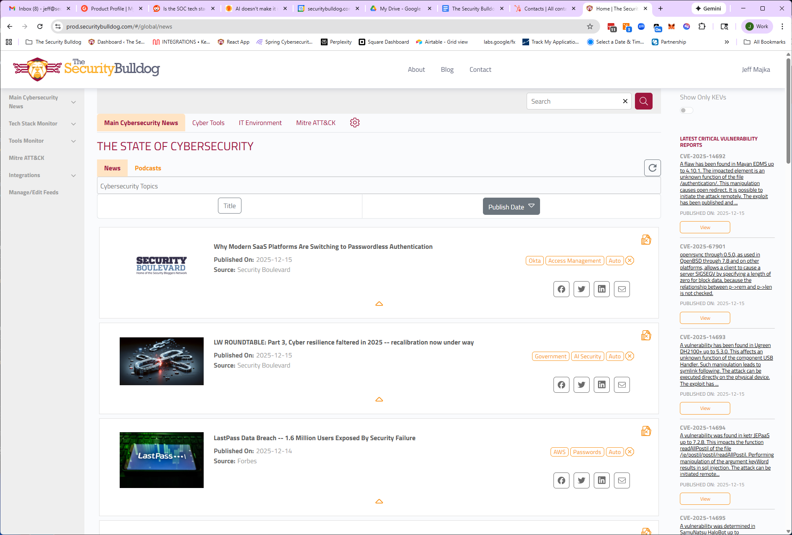Screen dimensions: 792x535
Task: Remove tags on Passwordless Authentication article
Action: [x=629, y=261]
